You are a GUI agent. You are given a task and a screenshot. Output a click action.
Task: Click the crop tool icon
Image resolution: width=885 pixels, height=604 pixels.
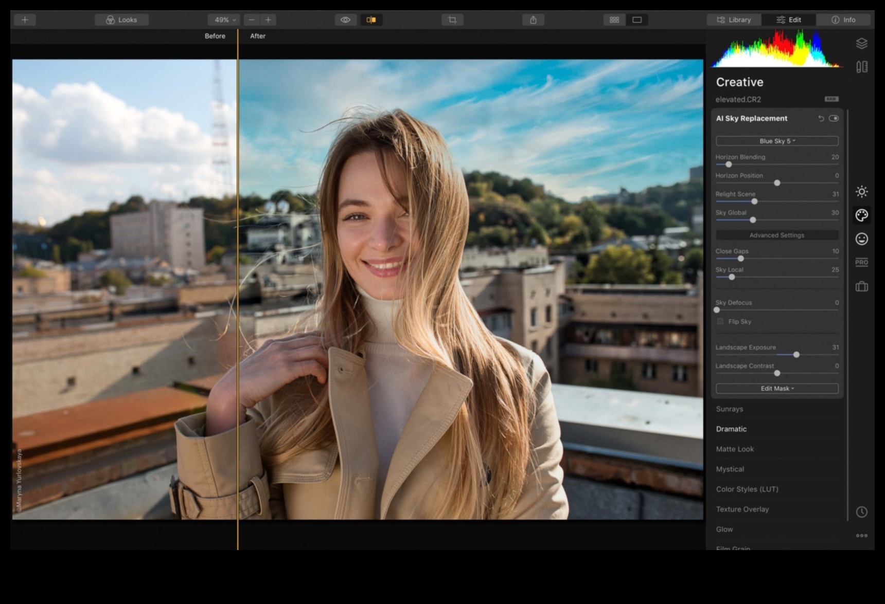pos(452,20)
